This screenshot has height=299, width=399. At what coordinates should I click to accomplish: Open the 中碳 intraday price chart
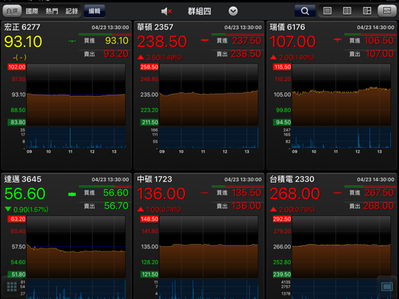pyautogui.click(x=209, y=246)
